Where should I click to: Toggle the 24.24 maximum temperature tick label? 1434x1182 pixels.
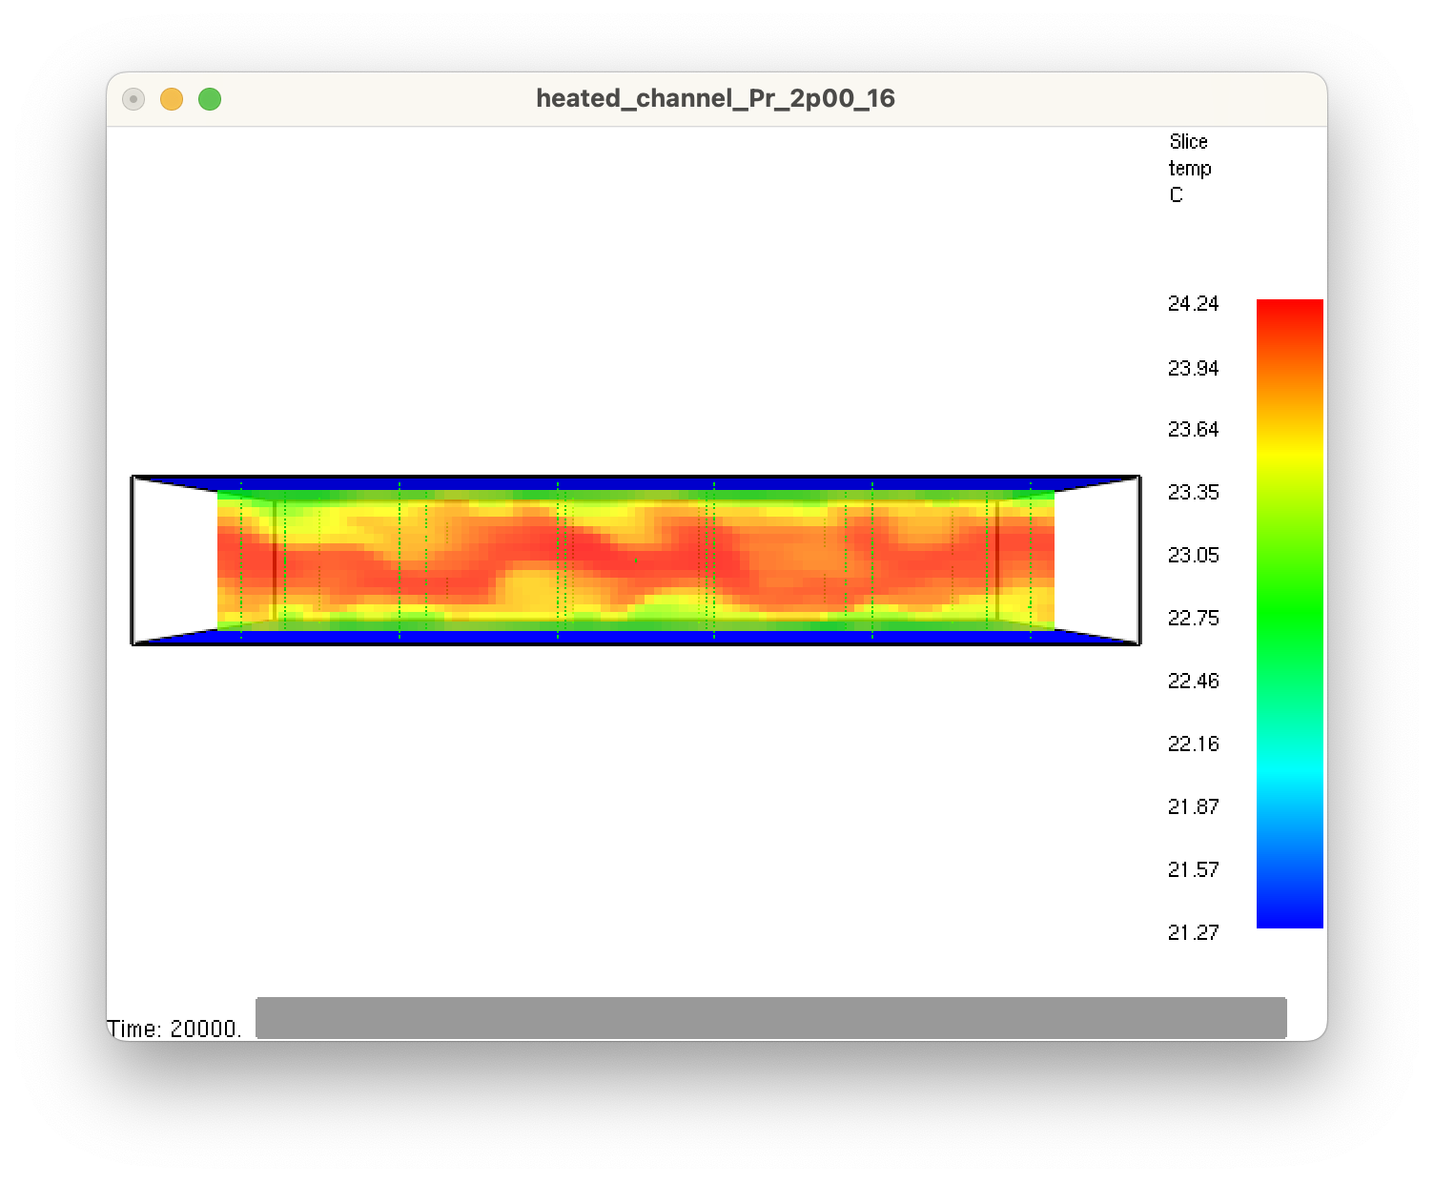click(x=1195, y=303)
